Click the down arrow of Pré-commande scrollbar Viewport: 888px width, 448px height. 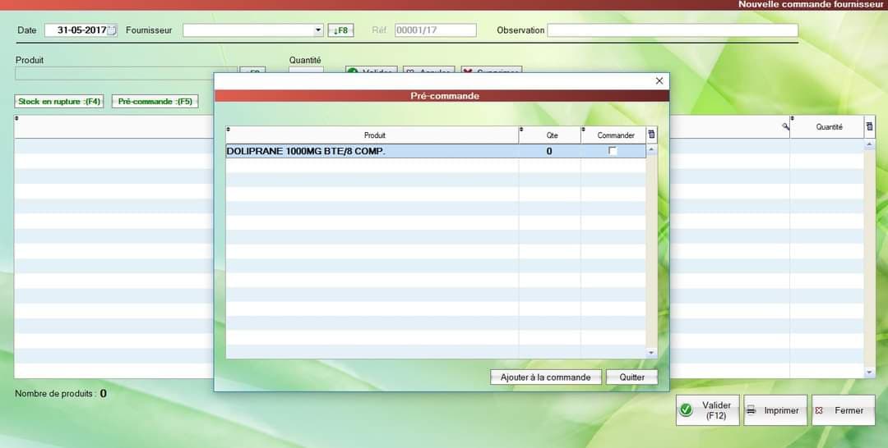651,353
